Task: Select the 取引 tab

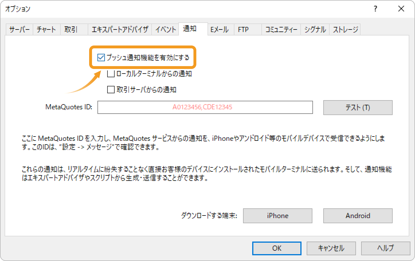Action: [x=74, y=29]
